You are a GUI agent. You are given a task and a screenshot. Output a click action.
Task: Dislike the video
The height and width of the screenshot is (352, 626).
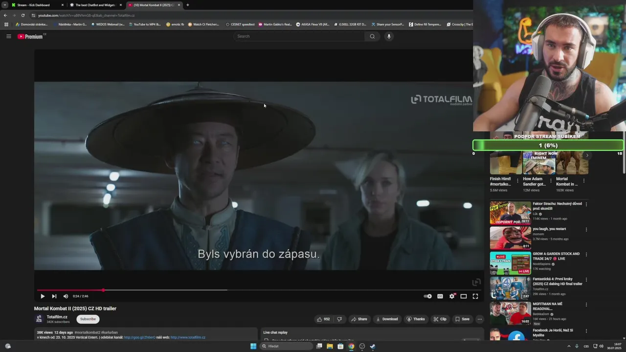tap(339, 319)
